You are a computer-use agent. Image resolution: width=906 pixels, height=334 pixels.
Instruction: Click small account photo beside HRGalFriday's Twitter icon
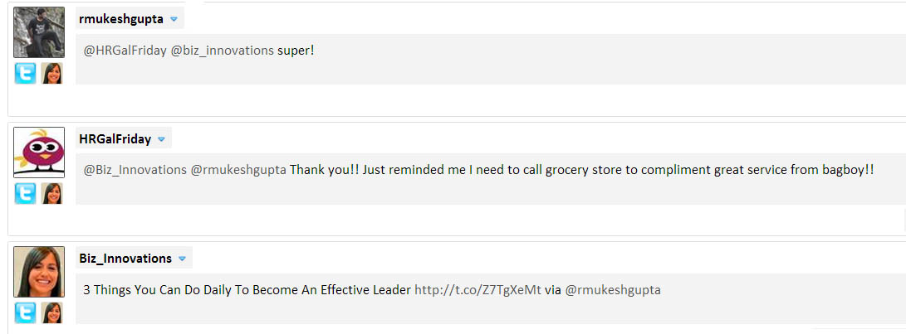(x=52, y=193)
